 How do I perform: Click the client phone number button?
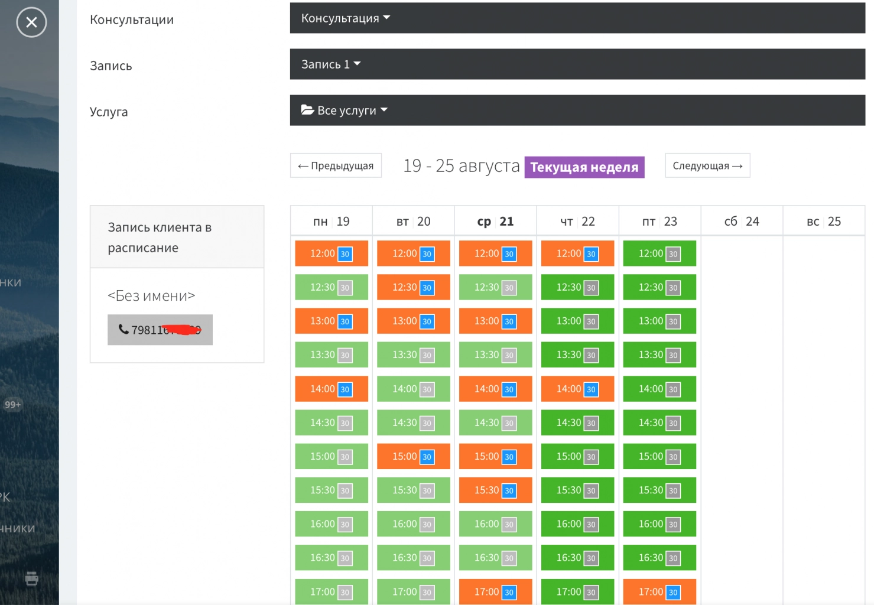tap(160, 330)
